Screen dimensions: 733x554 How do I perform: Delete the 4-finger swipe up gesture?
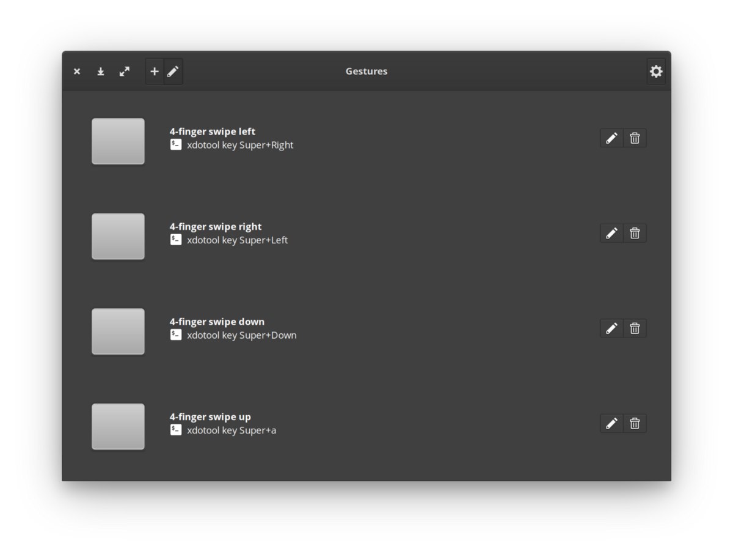point(635,423)
